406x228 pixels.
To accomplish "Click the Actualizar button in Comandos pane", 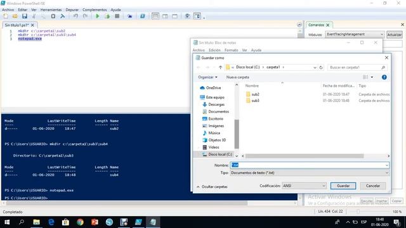I will (395, 35).
